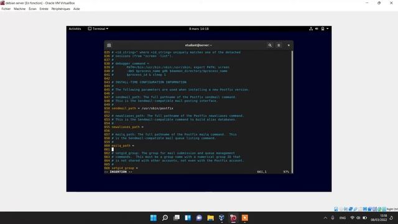Minimize the VirtualBox window
The height and width of the screenshot is (224, 398).
367,3
